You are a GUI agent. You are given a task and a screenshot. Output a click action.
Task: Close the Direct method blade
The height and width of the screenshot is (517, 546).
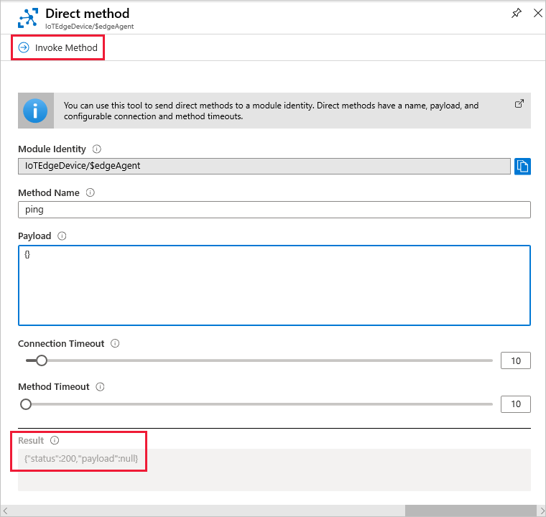click(x=537, y=13)
